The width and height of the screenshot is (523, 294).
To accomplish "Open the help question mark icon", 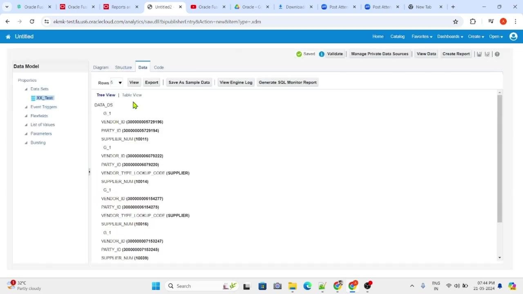I will [x=497, y=54].
